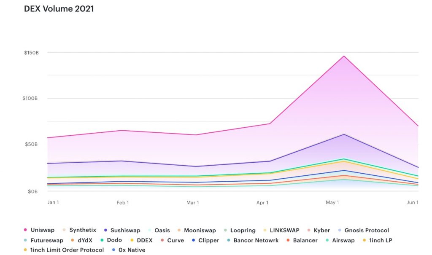The width and height of the screenshot is (432, 255).
Task: Click the dark blue Clipper legend dot
Action: [193, 240]
